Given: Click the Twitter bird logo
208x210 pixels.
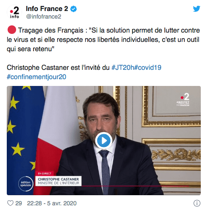Looking at the screenshot, I should click(x=197, y=9).
